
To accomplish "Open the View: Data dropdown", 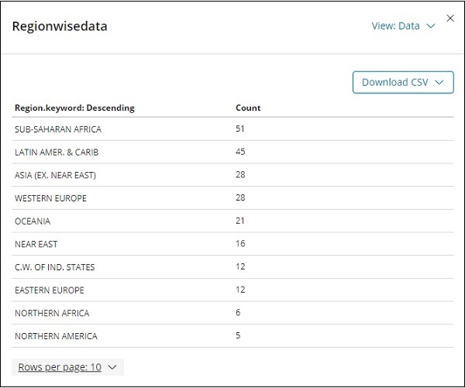I will 403,26.
